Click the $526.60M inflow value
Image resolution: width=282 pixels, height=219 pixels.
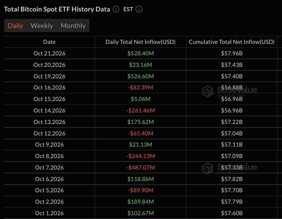tap(141, 76)
